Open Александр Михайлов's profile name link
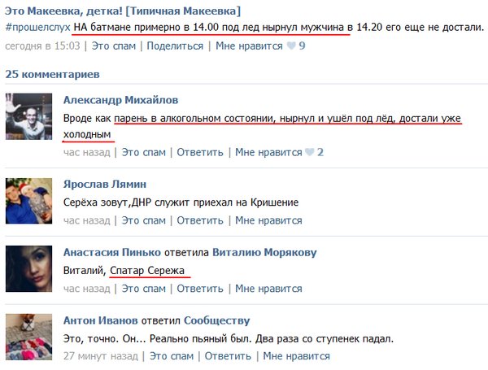The height and width of the screenshot is (370, 488). 120,100
